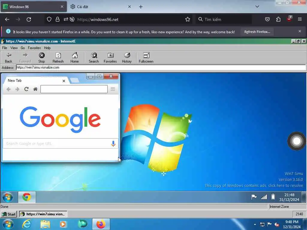
Task: Click battery icon in Win7 Simu tray
Action: (x=273, y=197)
